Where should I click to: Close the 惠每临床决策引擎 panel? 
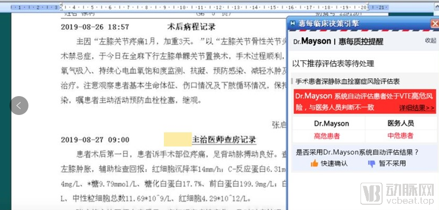pyautogui.click(x=434, y=24)
